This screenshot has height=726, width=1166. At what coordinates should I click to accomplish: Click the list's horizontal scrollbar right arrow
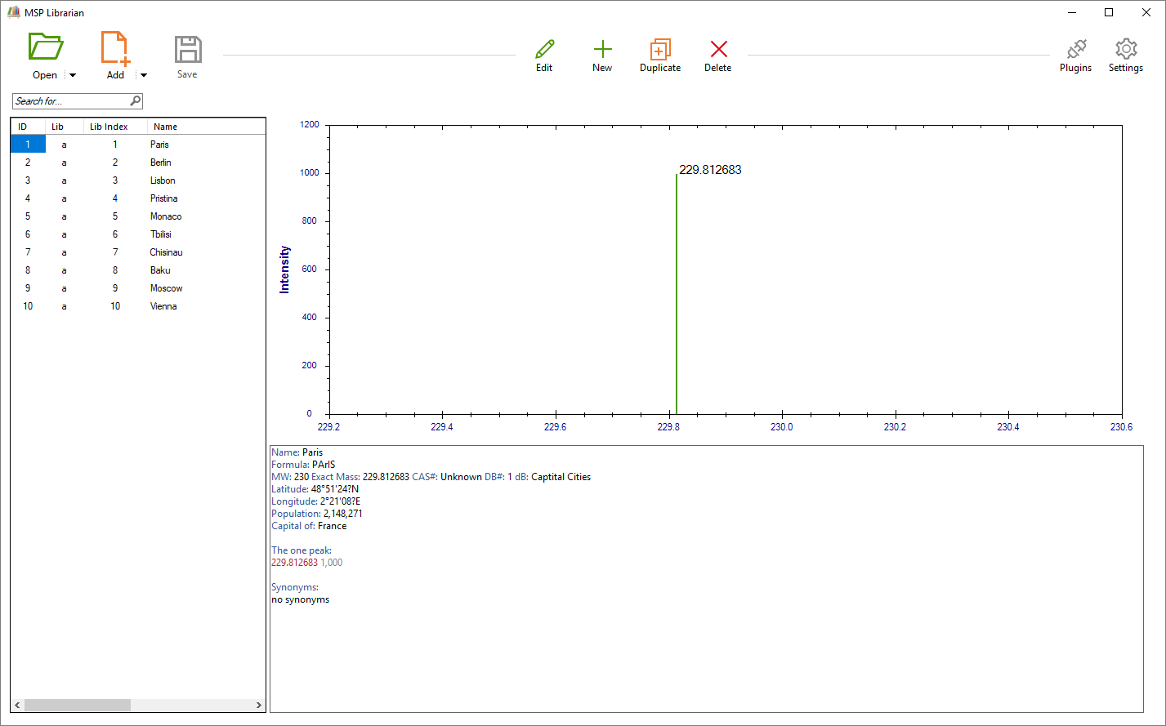pyautogui.click(x=259, y=706)
